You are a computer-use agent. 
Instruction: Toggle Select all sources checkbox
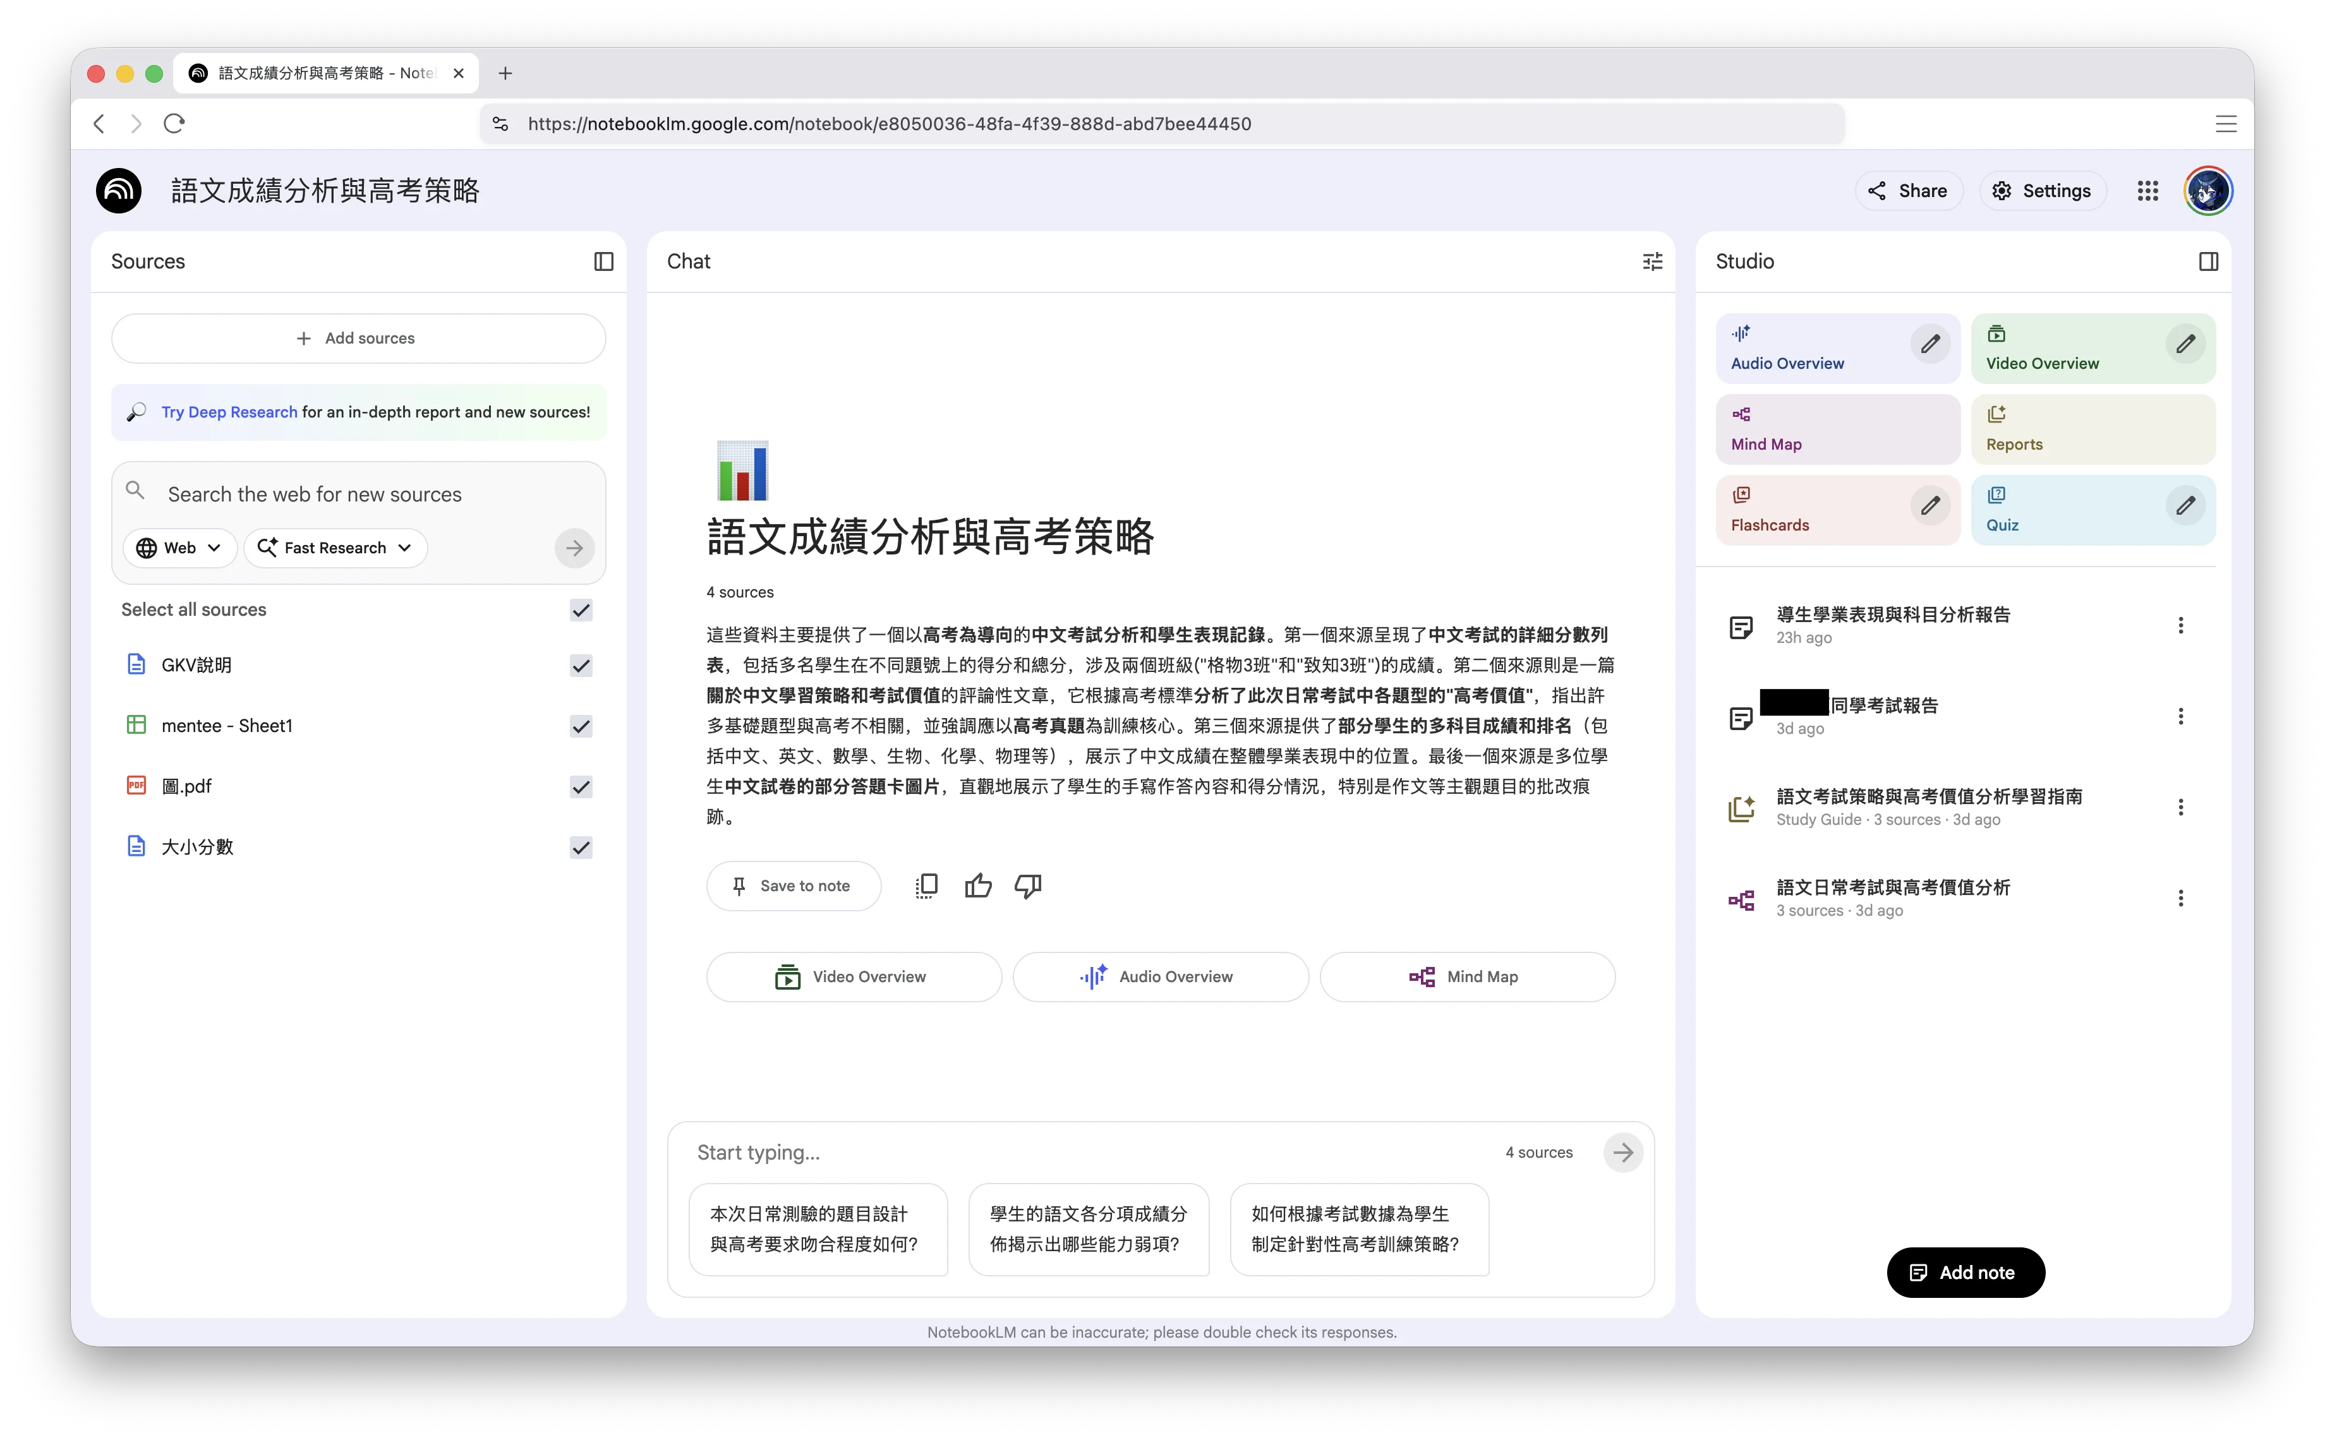(581, 609)
